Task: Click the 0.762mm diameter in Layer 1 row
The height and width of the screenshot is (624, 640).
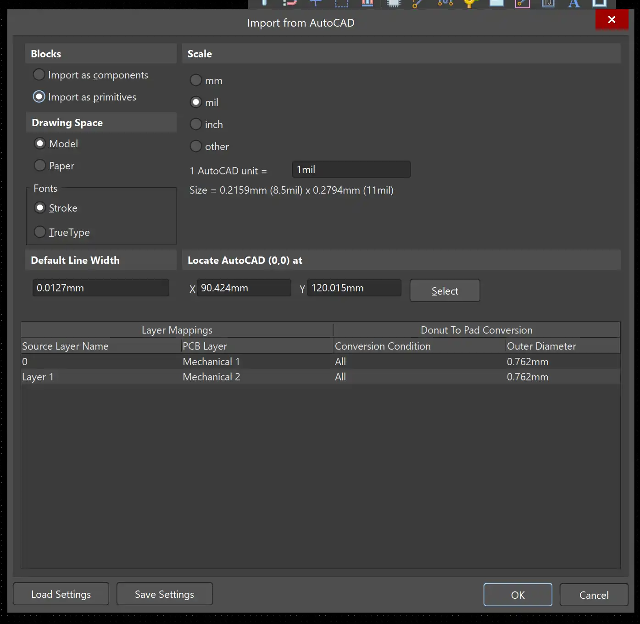Action: 563,377
